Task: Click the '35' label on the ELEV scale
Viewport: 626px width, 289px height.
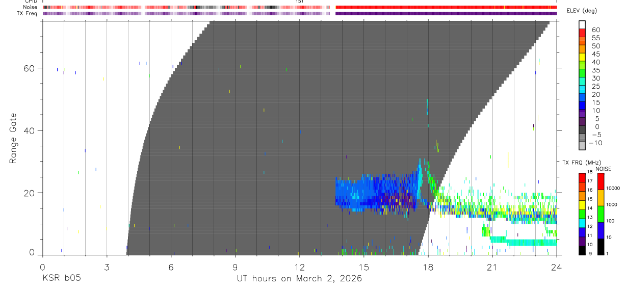Action: pyautogui.click(x=595, y=70)
